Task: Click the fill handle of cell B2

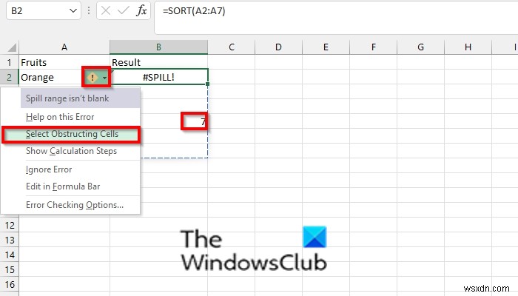Action: [x=207, y=84]
